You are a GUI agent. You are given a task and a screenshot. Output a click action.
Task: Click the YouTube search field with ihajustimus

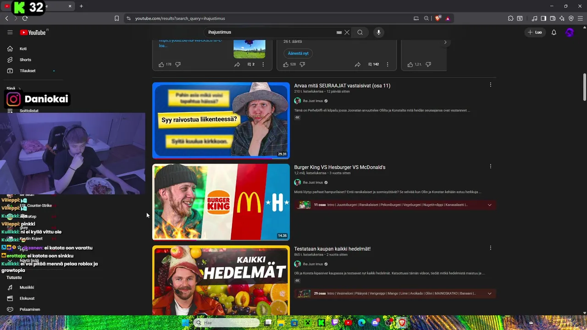point(271,32)
